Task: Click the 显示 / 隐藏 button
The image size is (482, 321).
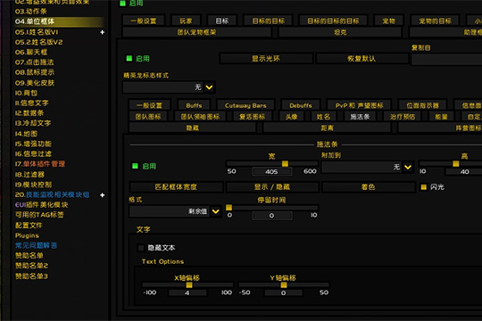Action: click(x=272, y=187)
